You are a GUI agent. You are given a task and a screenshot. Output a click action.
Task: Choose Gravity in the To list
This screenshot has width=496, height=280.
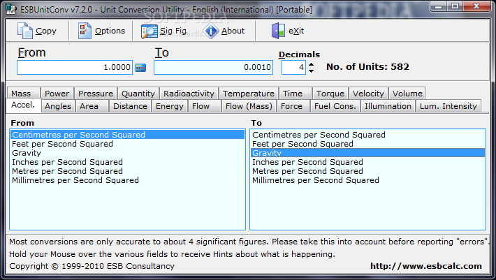tap(367, 153)
